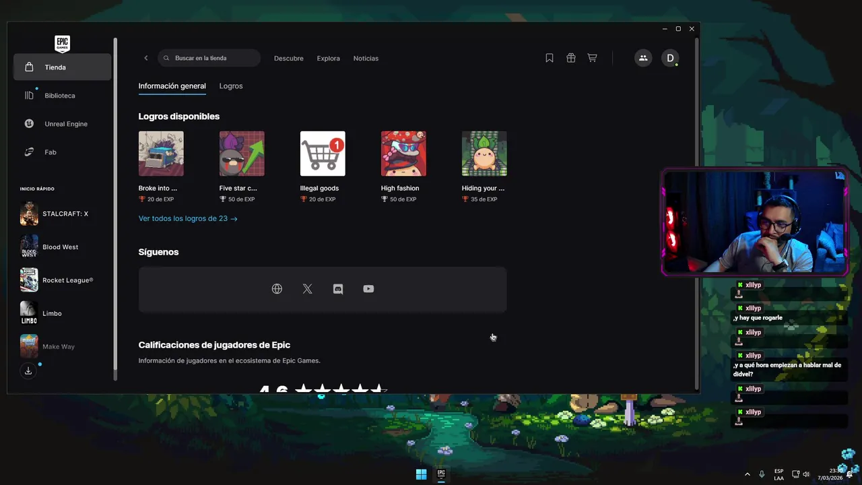Open the High fashion achievement image
This screenshot has height=485, width=862.
pyautogui.click(x=403, y=154)
